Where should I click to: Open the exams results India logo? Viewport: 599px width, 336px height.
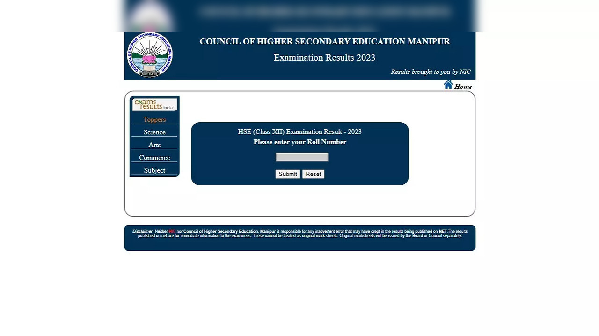pos(154,104)
